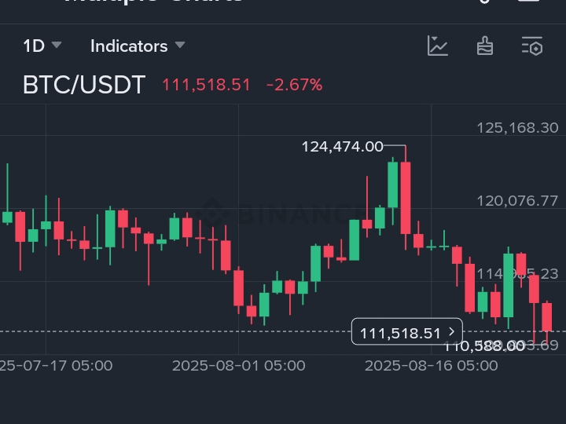Click the 120,076.77 price axis label

517,201
